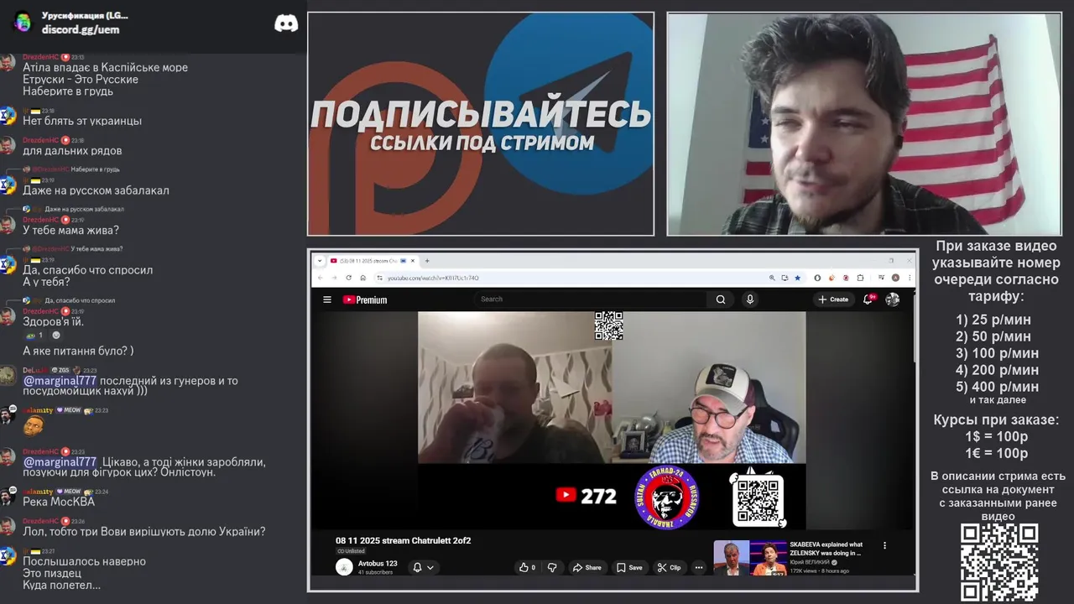The width and height of the screenshot is (1074, 604).
Task: Click zoom magnifier icon in address bar
Action: tap(772, 278)
